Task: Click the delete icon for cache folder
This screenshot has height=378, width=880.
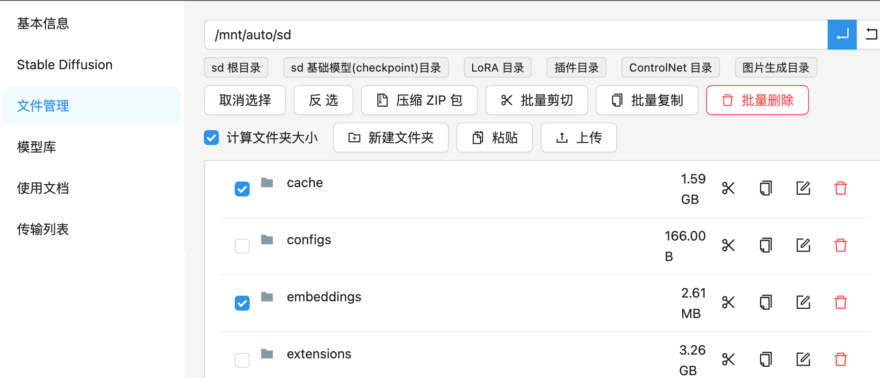Action: pos(840,189)
